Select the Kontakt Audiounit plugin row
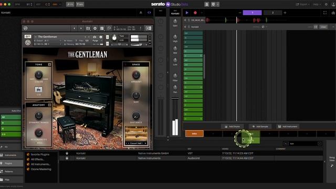This screenshot has height=189, width=336. tap(191, 158)
